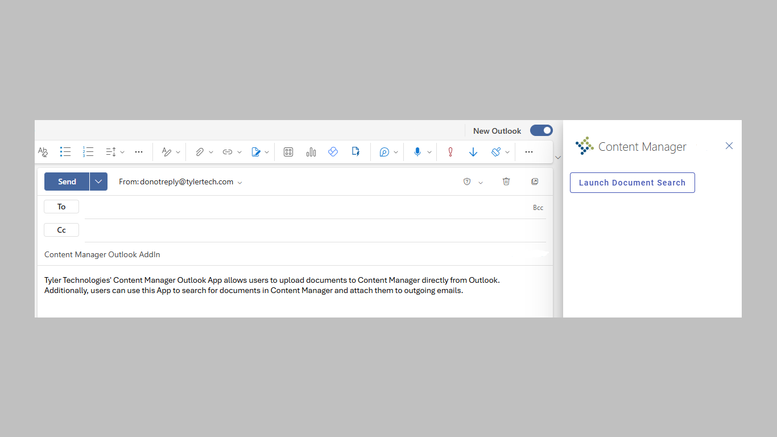Click the insert link icon
777x437 pixels.
(228, 152)
